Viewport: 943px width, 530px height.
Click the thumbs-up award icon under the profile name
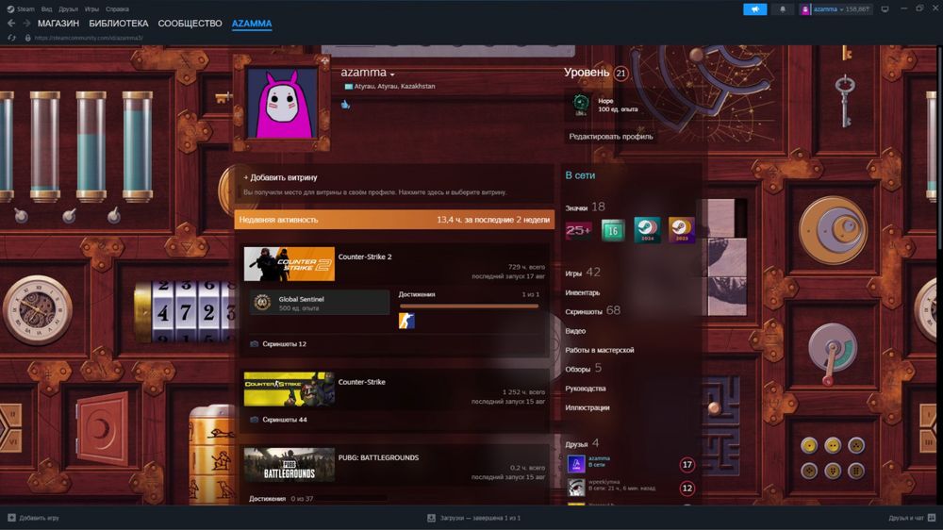pyautogui.click(x=345, y=104)
